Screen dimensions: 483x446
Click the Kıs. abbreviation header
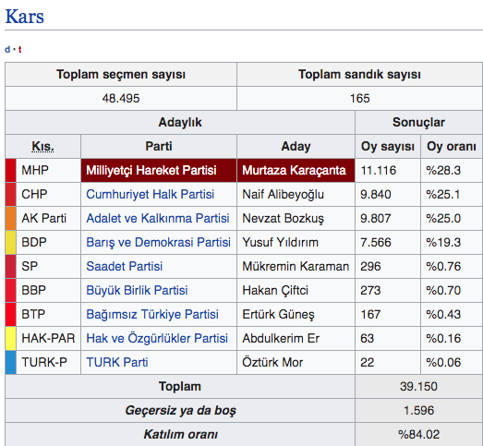[42, 147]
